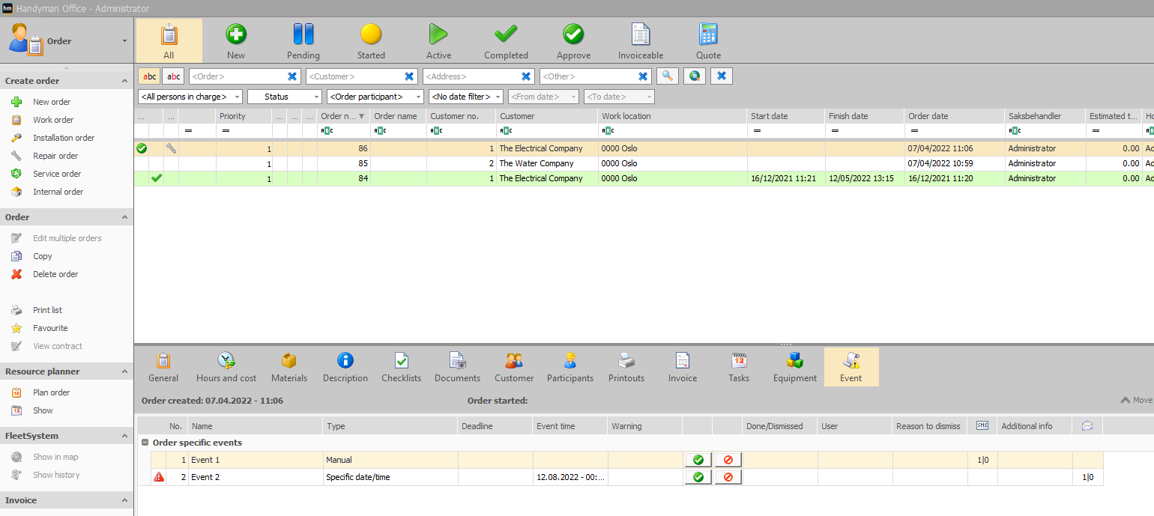Open the Hours and cost tab
The width and height of the screenshot is (1154, 516).
point(226,367)
